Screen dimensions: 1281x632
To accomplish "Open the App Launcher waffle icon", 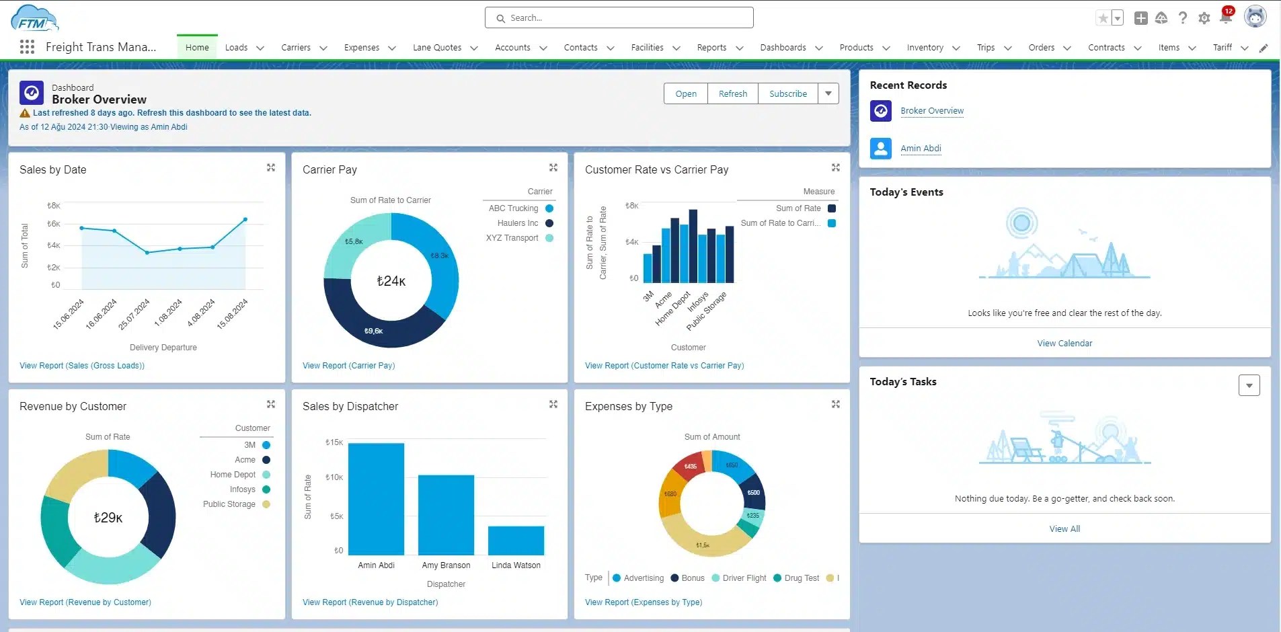I will 26,47.
